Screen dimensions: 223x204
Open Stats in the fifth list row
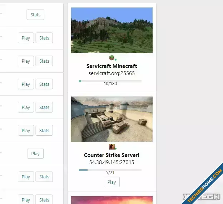coord(44,108)
